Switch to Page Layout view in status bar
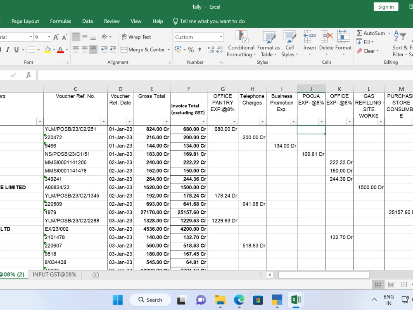 (391, 284)
